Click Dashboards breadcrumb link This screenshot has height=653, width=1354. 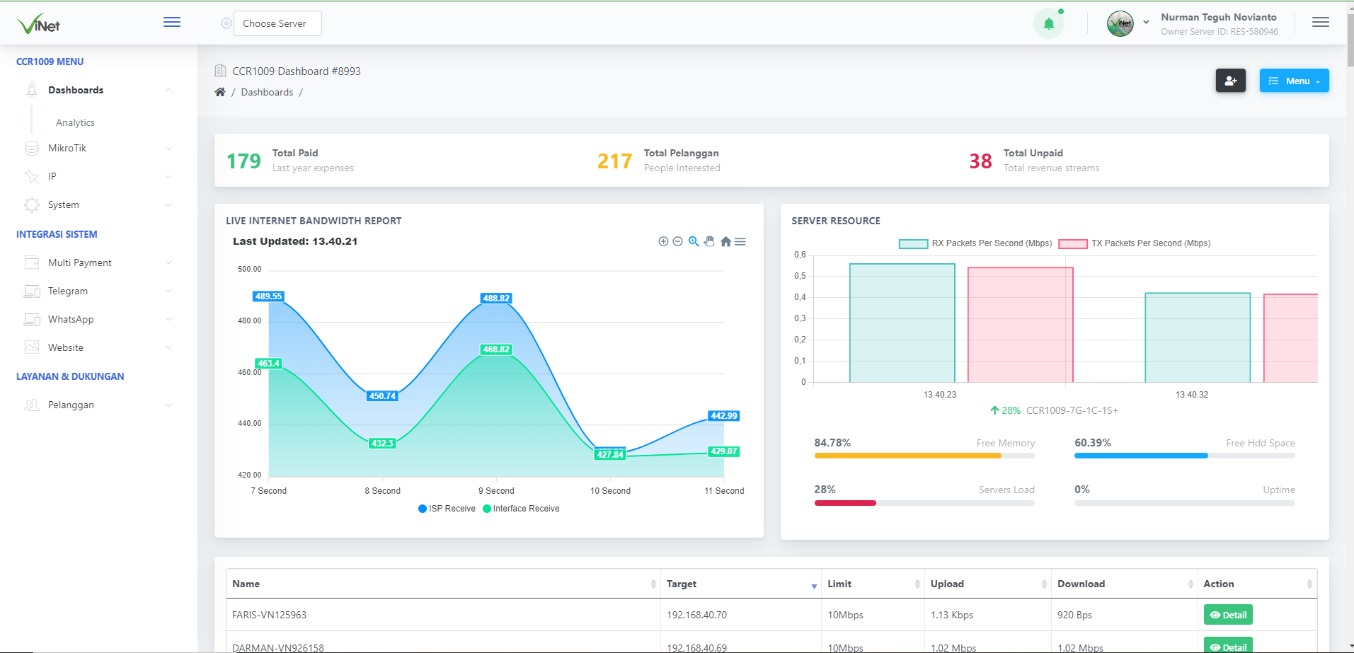pos(267,92)
